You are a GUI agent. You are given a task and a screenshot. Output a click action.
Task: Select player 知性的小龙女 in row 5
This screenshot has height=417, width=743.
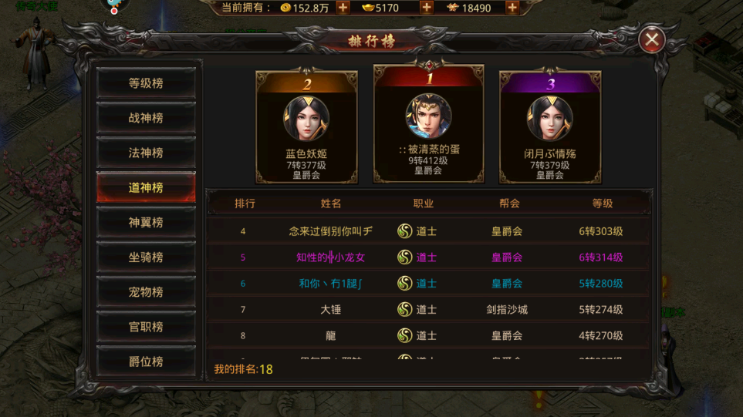pyautogui.click(x=330, y=257)
